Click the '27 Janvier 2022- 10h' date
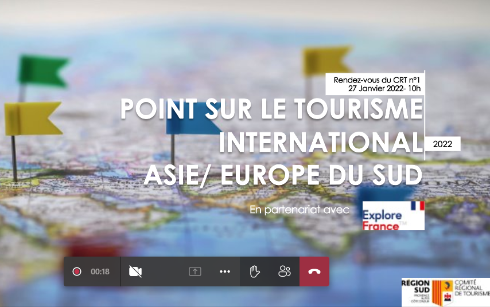490x307 pixels. (384, 89)
